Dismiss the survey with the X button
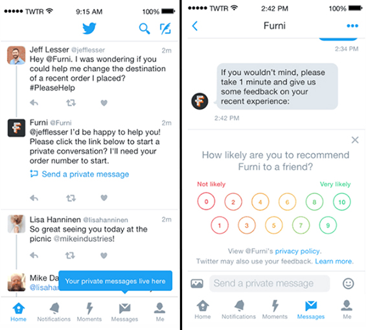 (x=355, y=140)
